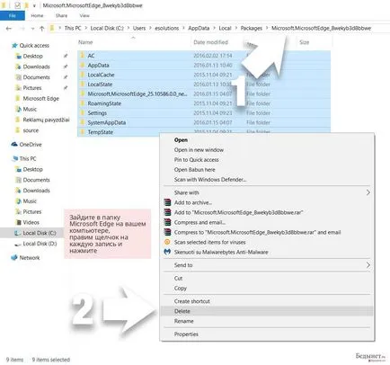
Task: Expand the Send to submenu arrow
Action: point(368,265)
